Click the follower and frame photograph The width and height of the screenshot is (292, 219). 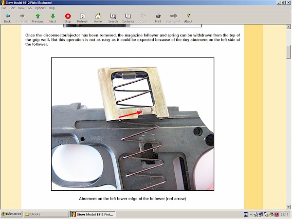pos(132,124)
